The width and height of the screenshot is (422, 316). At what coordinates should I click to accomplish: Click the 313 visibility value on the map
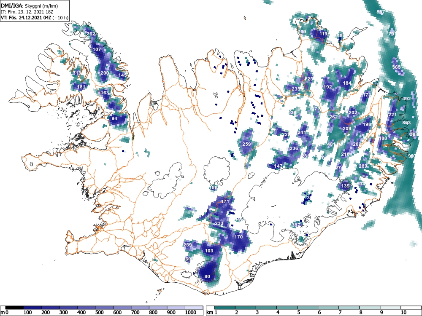[77, 73]
